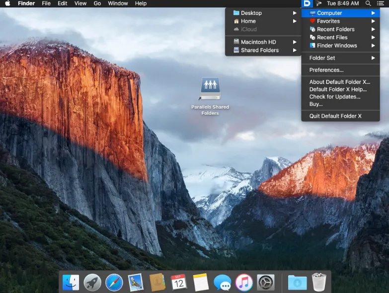The image size is (389, 293).
Task: Click the Recent Files label
Action: (x=332, y=37)
